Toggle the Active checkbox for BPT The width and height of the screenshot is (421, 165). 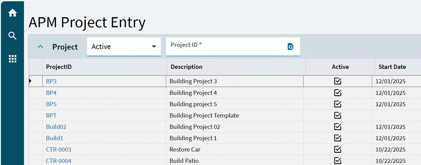point(338,115)
